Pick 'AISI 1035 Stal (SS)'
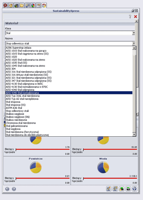This screenshot has width=143, height=200. (x=69, y=63)
